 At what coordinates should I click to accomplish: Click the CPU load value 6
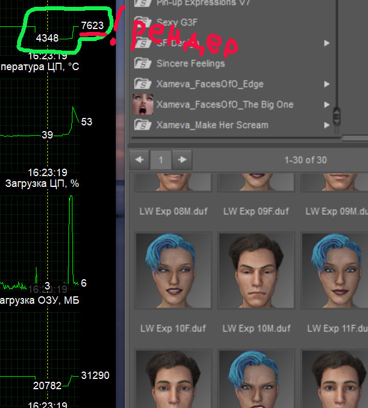tap(84, 283)
